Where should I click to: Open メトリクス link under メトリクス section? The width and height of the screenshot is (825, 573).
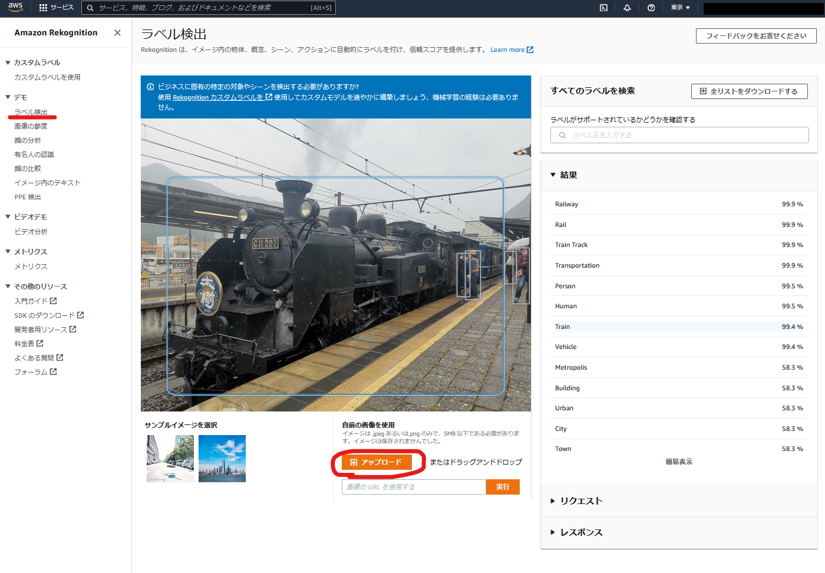click(31, 266)
